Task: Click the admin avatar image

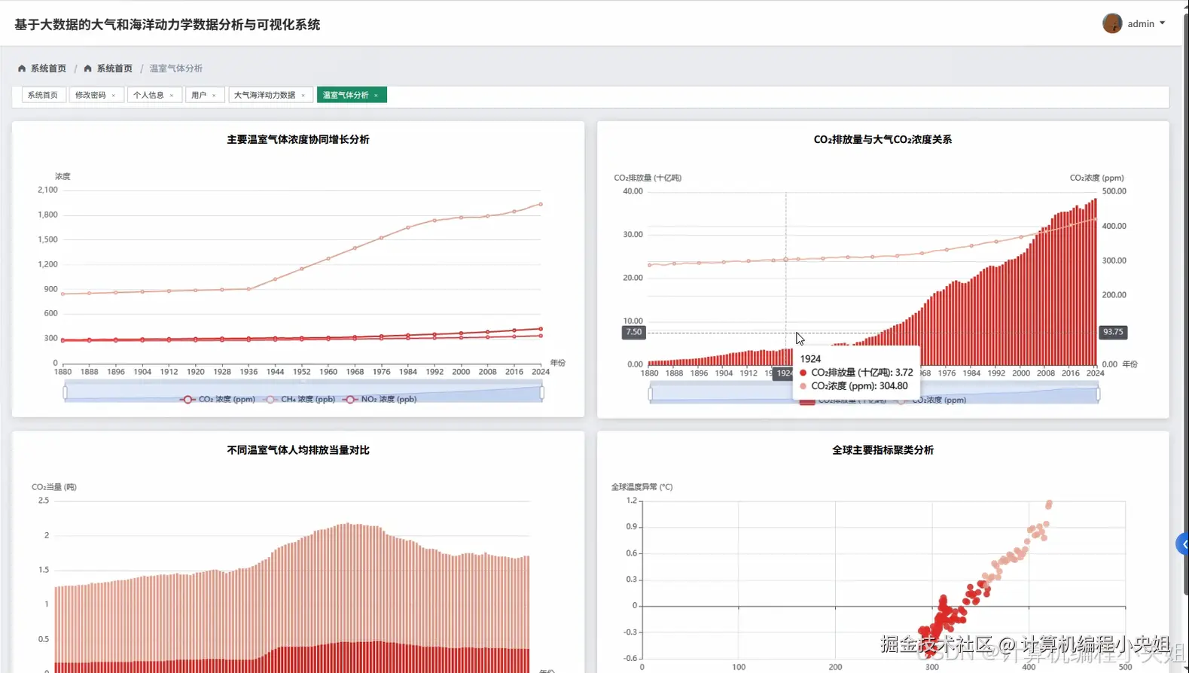Action: click(1112, 23)
